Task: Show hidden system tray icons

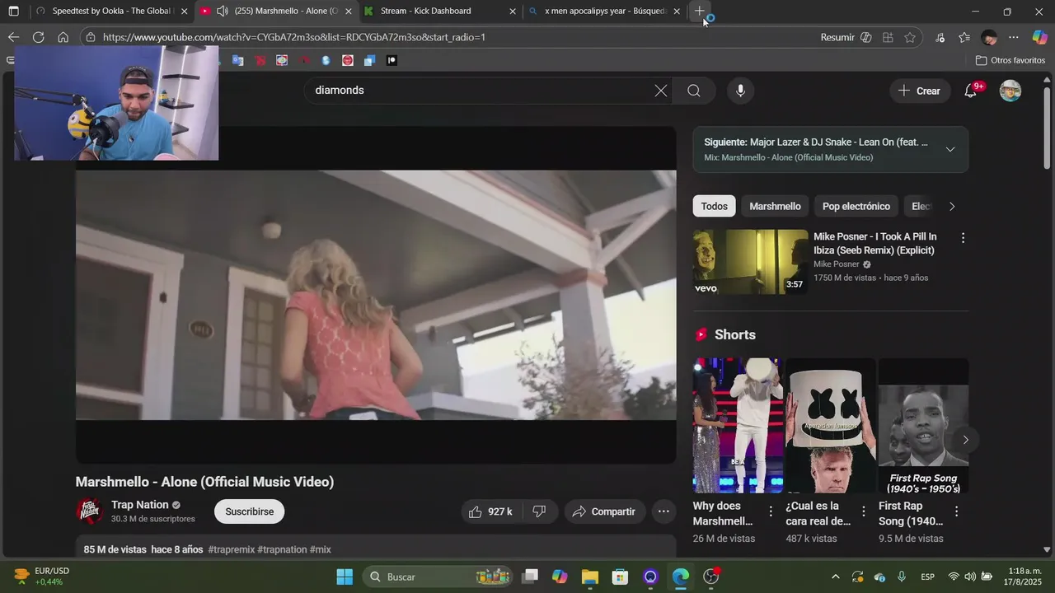Action: coord(836,577)
